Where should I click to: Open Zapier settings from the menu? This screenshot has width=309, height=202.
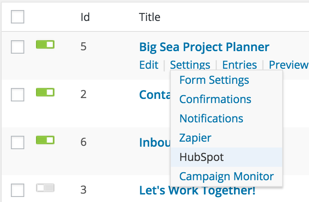195,138
